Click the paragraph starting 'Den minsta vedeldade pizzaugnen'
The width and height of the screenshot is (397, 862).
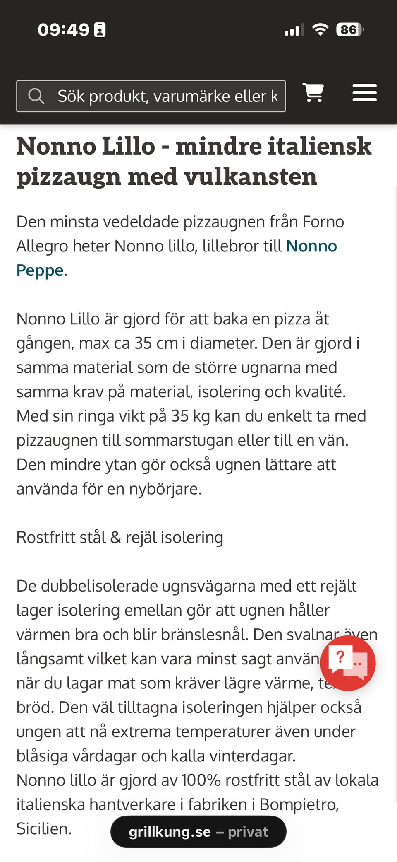pyautogui.click(x=180, y=246)
